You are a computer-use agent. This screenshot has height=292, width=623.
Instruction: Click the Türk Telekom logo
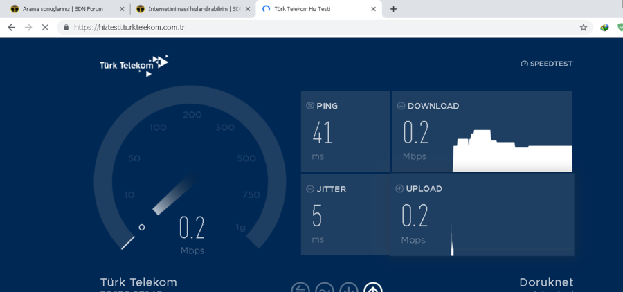click(134, 66)
